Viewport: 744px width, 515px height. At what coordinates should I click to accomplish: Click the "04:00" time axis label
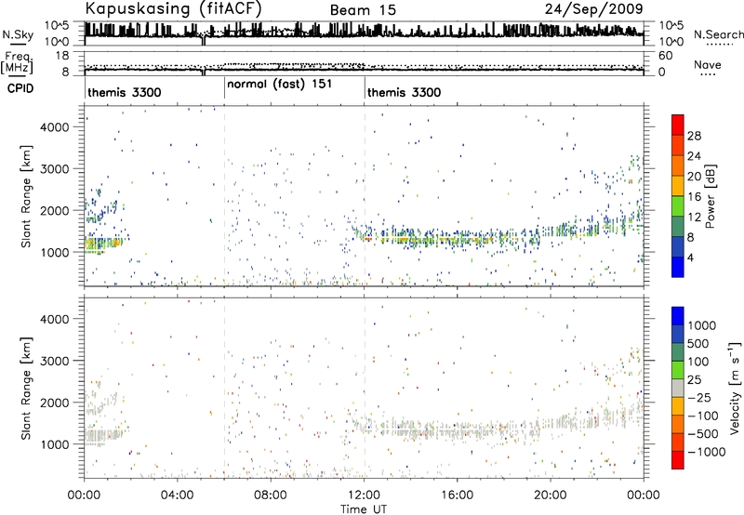(x=177, y=495)
